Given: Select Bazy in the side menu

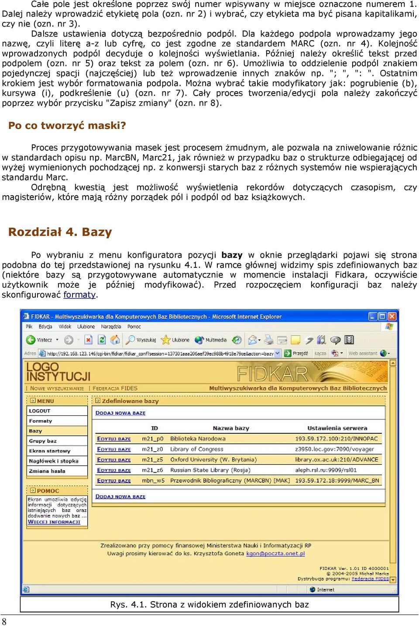Looking at the screenshot, I should pyautogui.click(x=57, y=431).
